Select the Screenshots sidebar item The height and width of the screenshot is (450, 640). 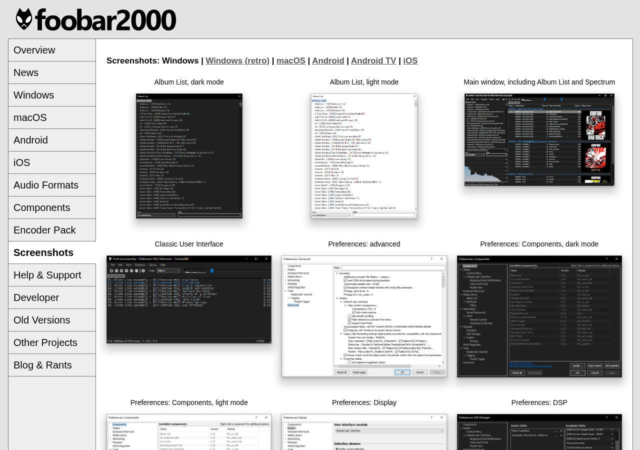coord(52,252)
